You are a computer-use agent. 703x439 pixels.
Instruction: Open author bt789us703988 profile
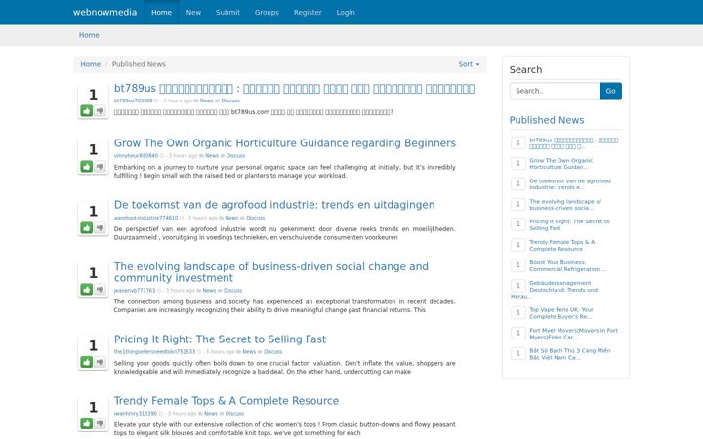133,100
